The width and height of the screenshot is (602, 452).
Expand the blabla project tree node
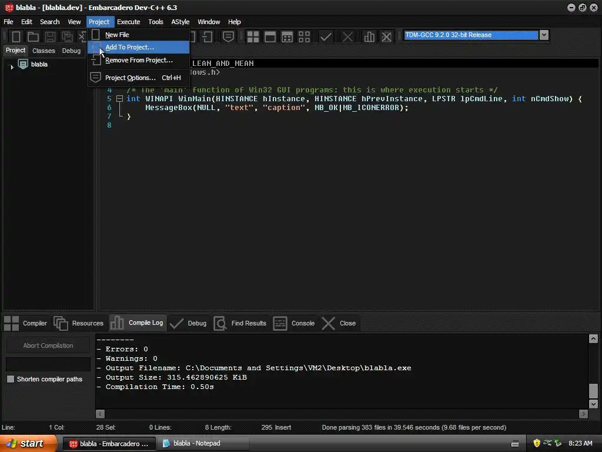pos(12,67)
